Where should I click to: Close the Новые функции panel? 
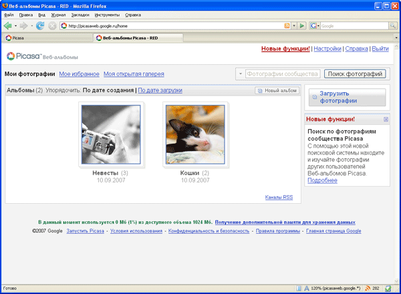[x=386, y=120]
